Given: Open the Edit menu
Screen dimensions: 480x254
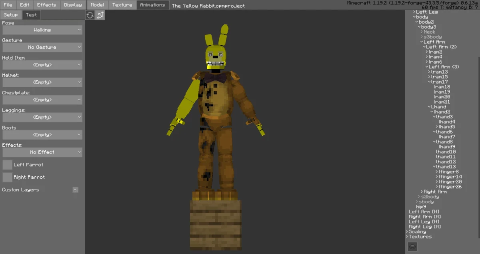Looking at the screenshot, I should (25, 5).
